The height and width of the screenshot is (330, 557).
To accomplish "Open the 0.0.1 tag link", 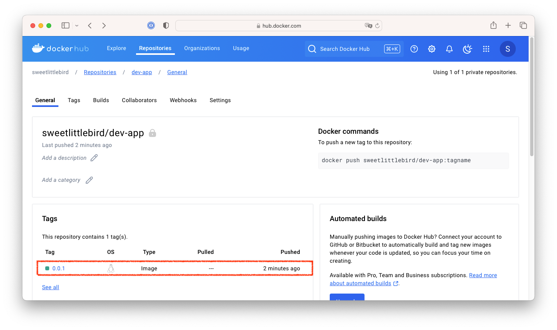I will 58,268.
